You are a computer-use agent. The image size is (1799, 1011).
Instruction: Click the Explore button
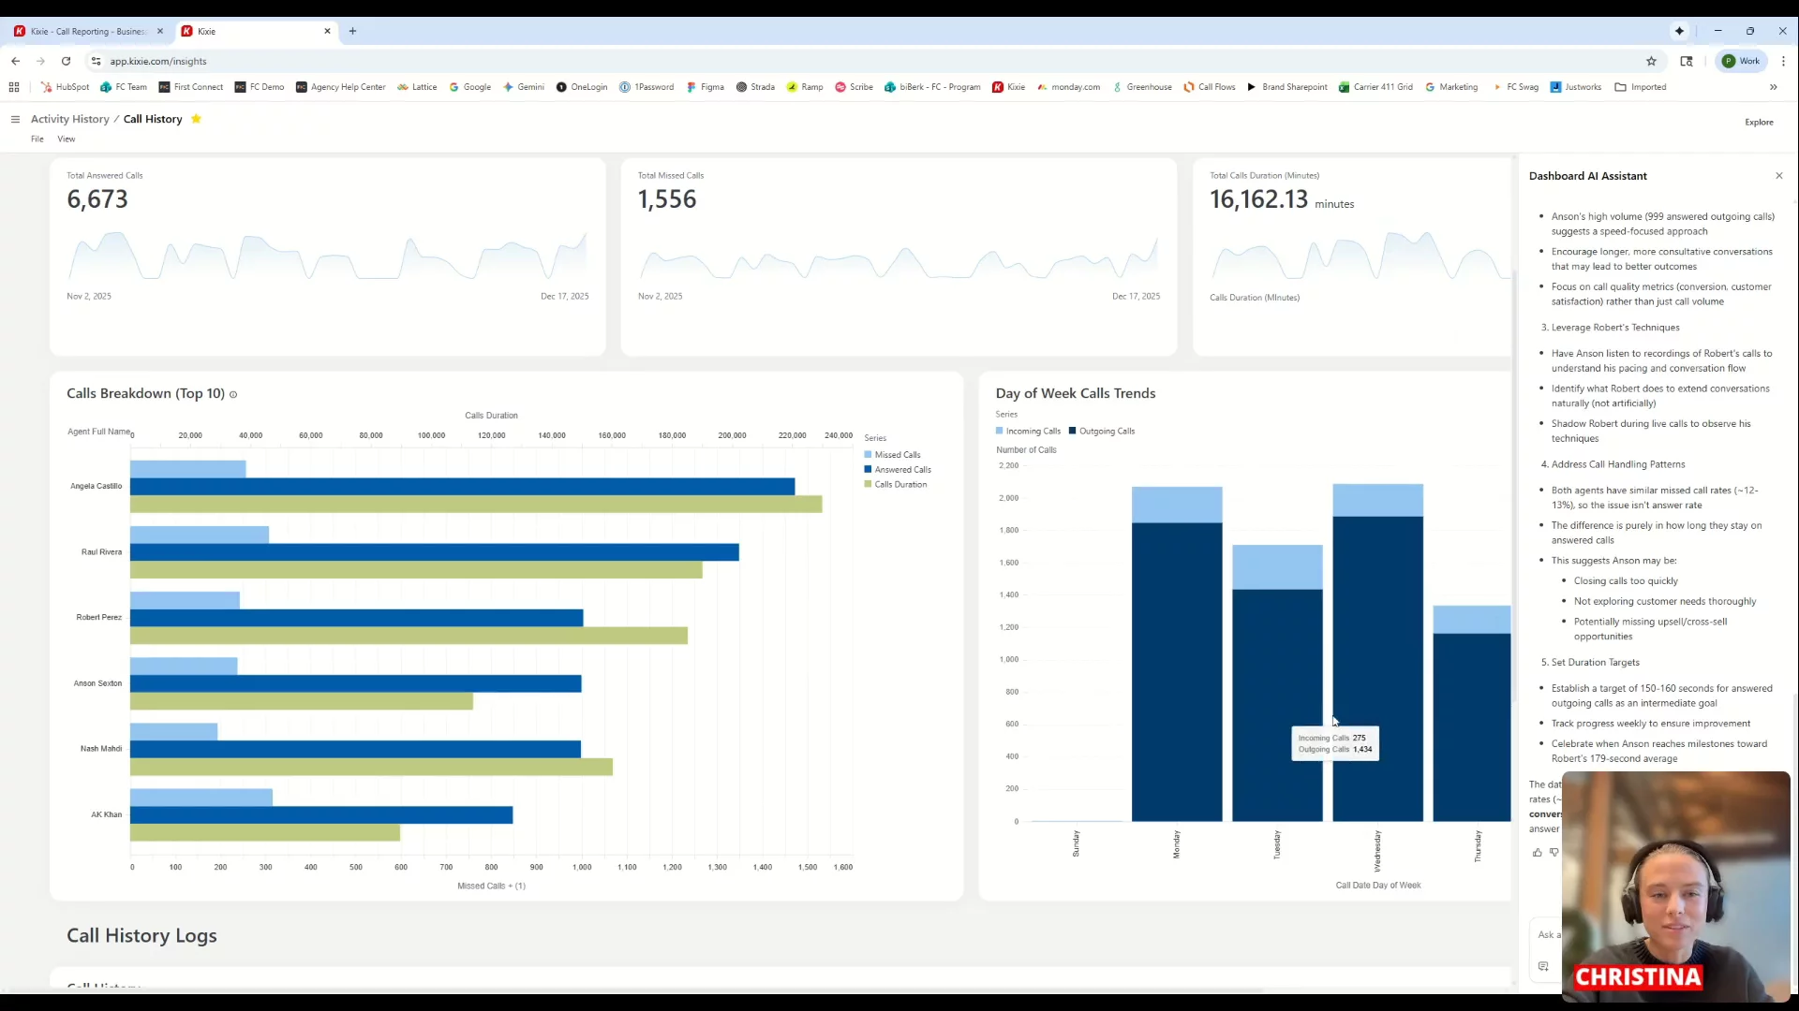1758,122
